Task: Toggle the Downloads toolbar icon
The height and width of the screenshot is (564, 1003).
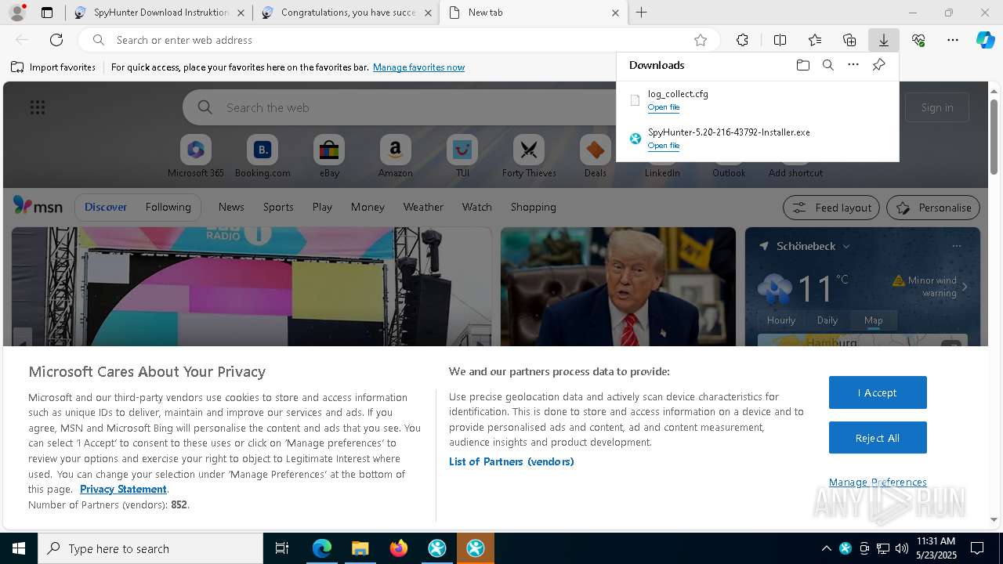Action: tap(883, 40)
